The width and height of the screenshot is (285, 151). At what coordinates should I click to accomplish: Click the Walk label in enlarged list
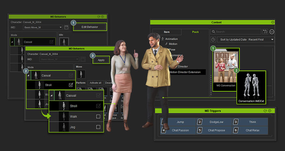point(73,116)
